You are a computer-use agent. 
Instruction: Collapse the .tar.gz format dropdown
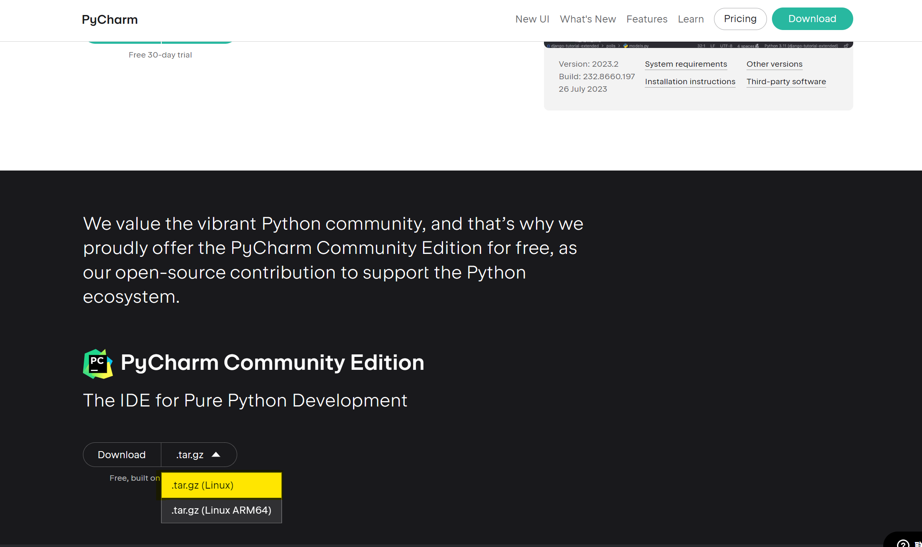pyautogui.click(x=198, y=454)
